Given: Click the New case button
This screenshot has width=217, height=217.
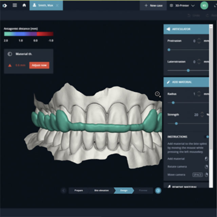Looking at the screenshot, I should click(153, 5).
